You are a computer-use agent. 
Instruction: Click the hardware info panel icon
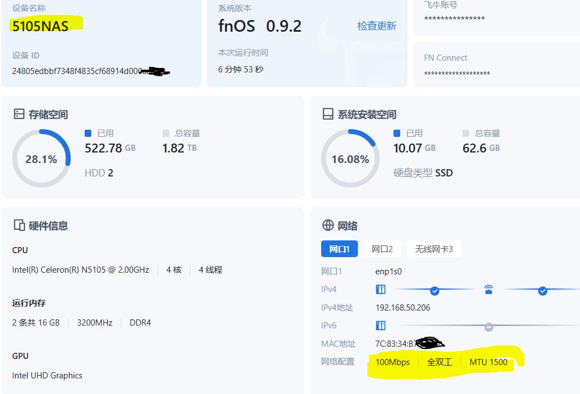(x=19, y=225)
